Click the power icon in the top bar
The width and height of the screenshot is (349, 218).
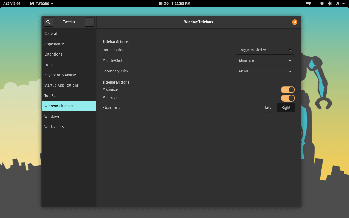click(337, 4)
